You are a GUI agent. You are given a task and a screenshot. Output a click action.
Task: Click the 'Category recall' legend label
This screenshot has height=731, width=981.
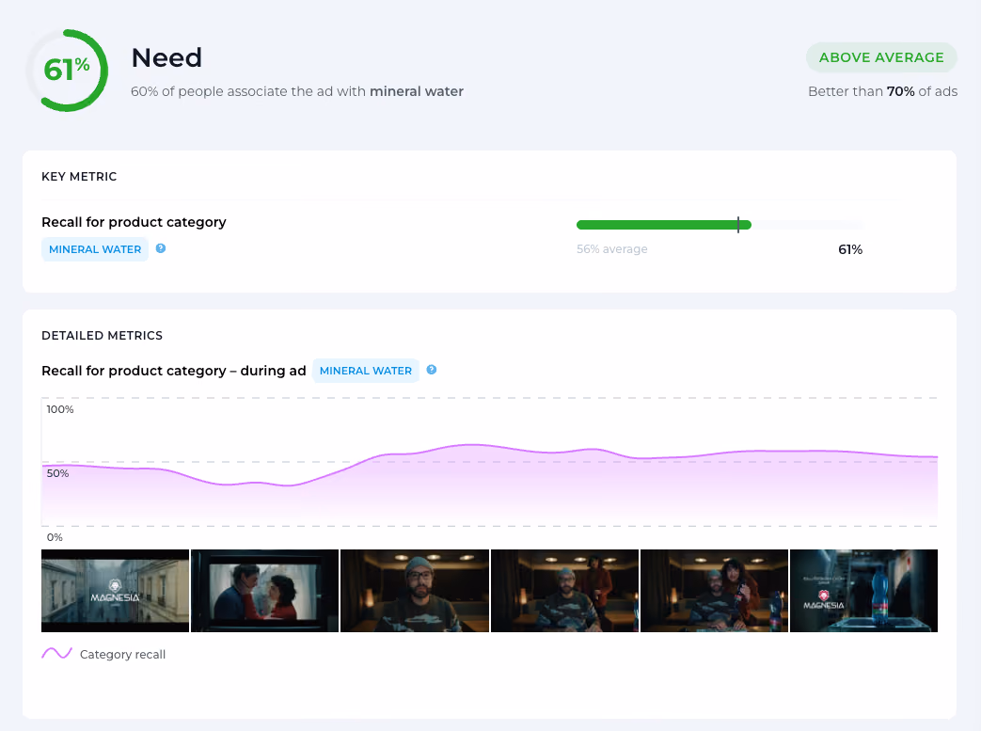(x=122, y=654)
